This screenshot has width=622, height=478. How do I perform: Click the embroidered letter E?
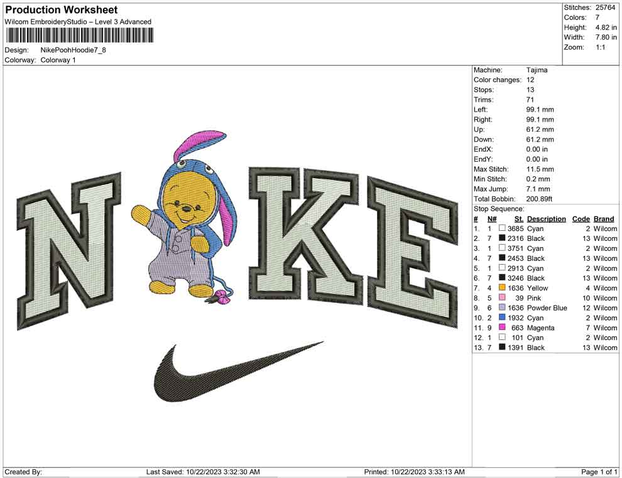(413, 252)
